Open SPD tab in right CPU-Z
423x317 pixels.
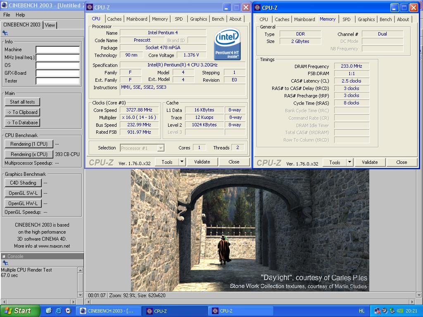click(x=347, y=19)
